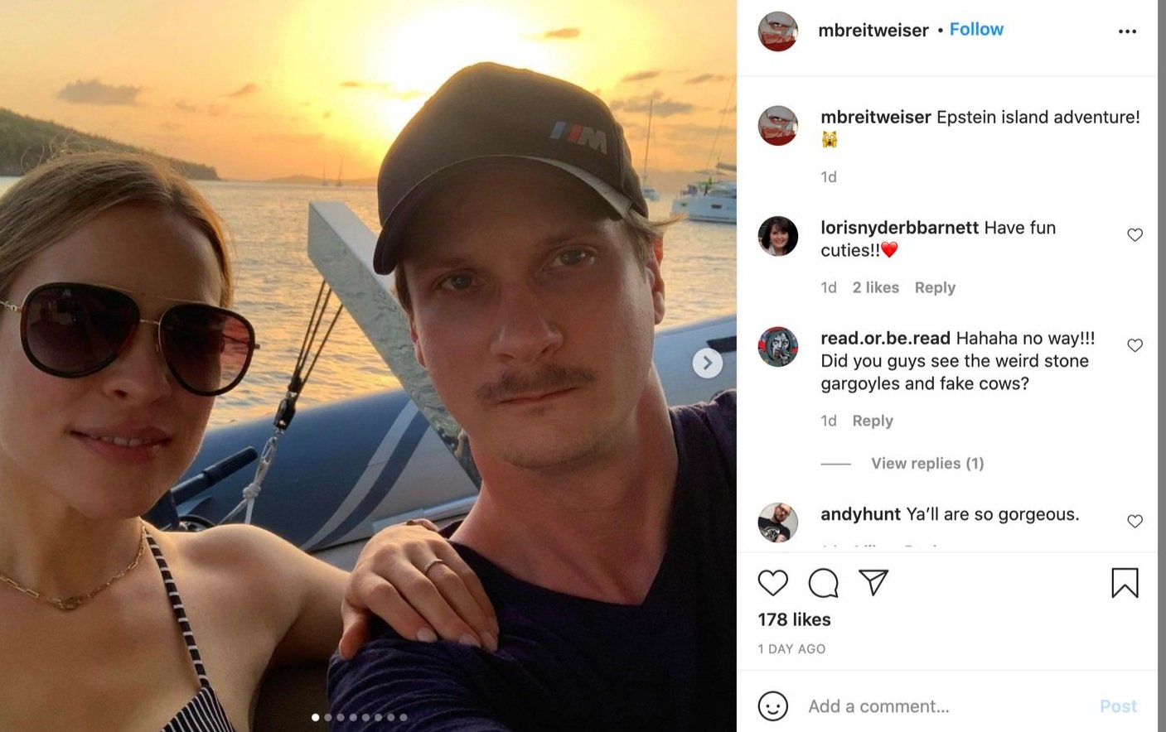Share the post via paper plane icon
This screenshot has width=1166, height=732.
[x=873, y=582]
